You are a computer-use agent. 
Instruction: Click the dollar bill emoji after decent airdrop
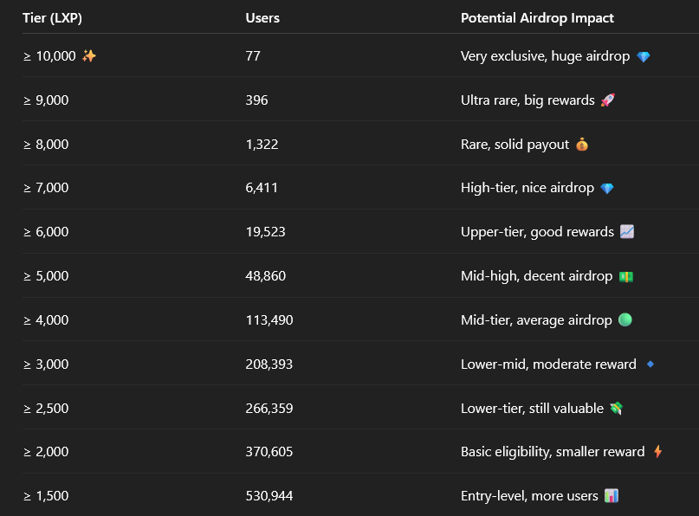click(x=626, y=277)
